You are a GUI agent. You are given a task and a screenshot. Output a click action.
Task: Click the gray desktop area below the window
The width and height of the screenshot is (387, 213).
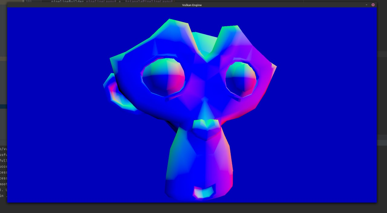click(193, 208)
